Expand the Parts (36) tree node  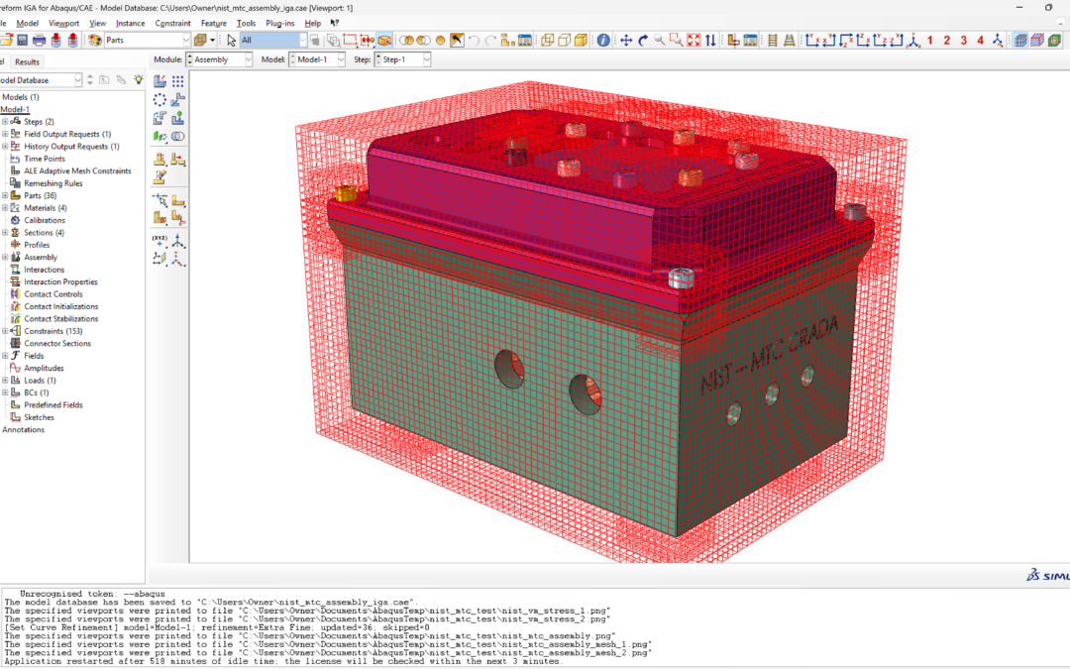pyautogui.click(x=5, y=195)
